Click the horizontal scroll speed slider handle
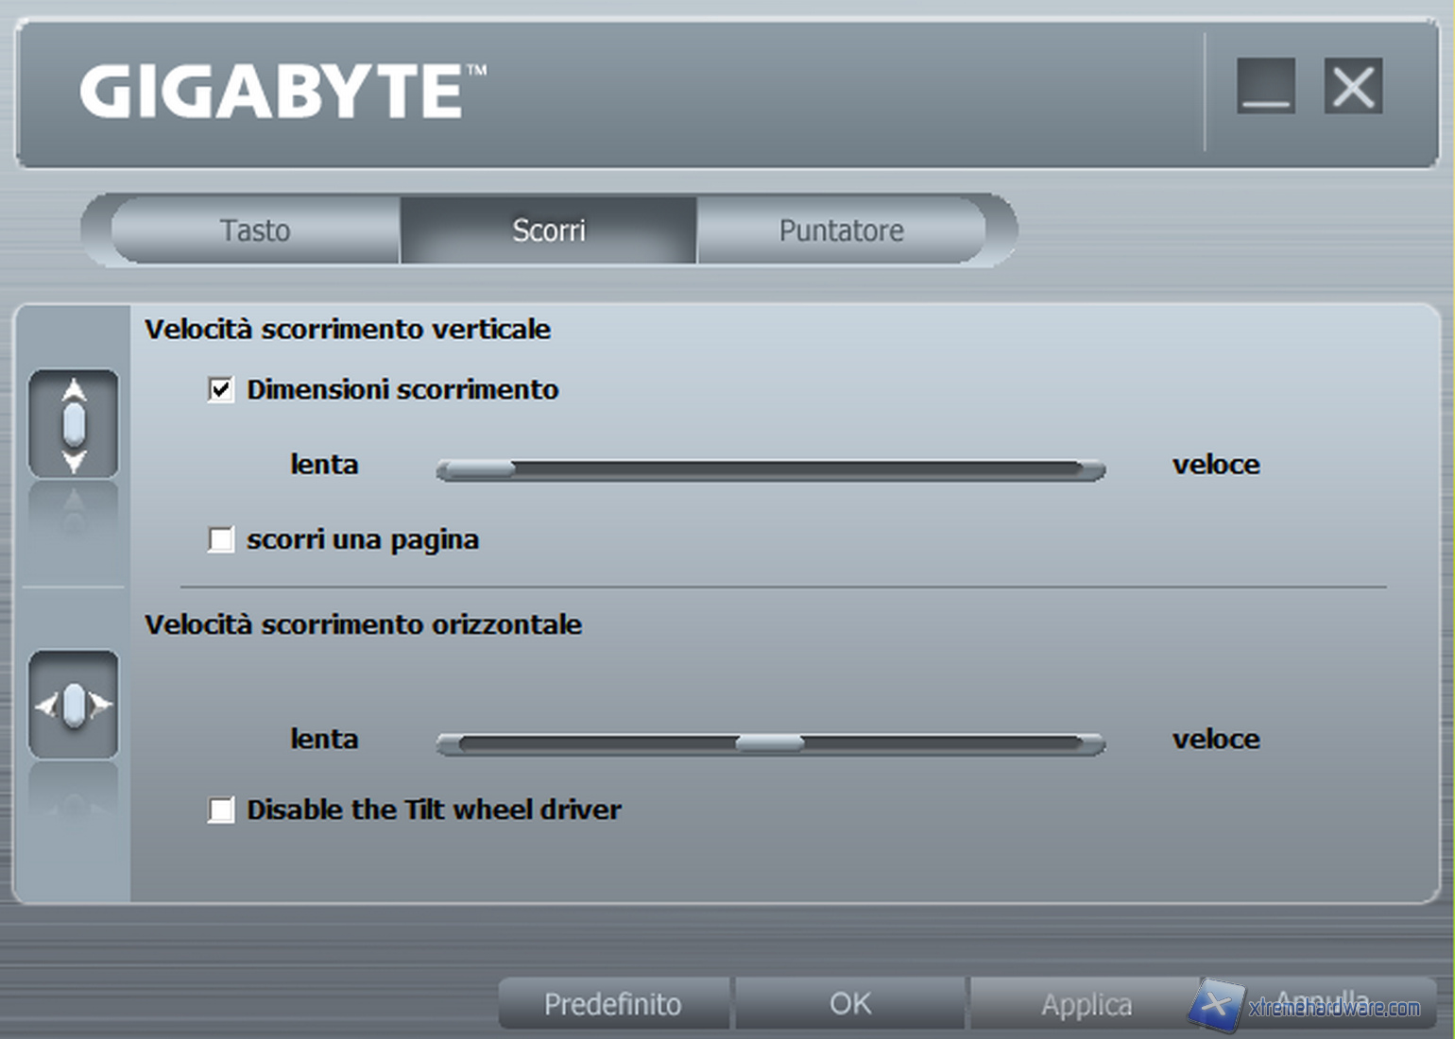The width and height of the screenshot is (1455, 1039). [770, 744]
